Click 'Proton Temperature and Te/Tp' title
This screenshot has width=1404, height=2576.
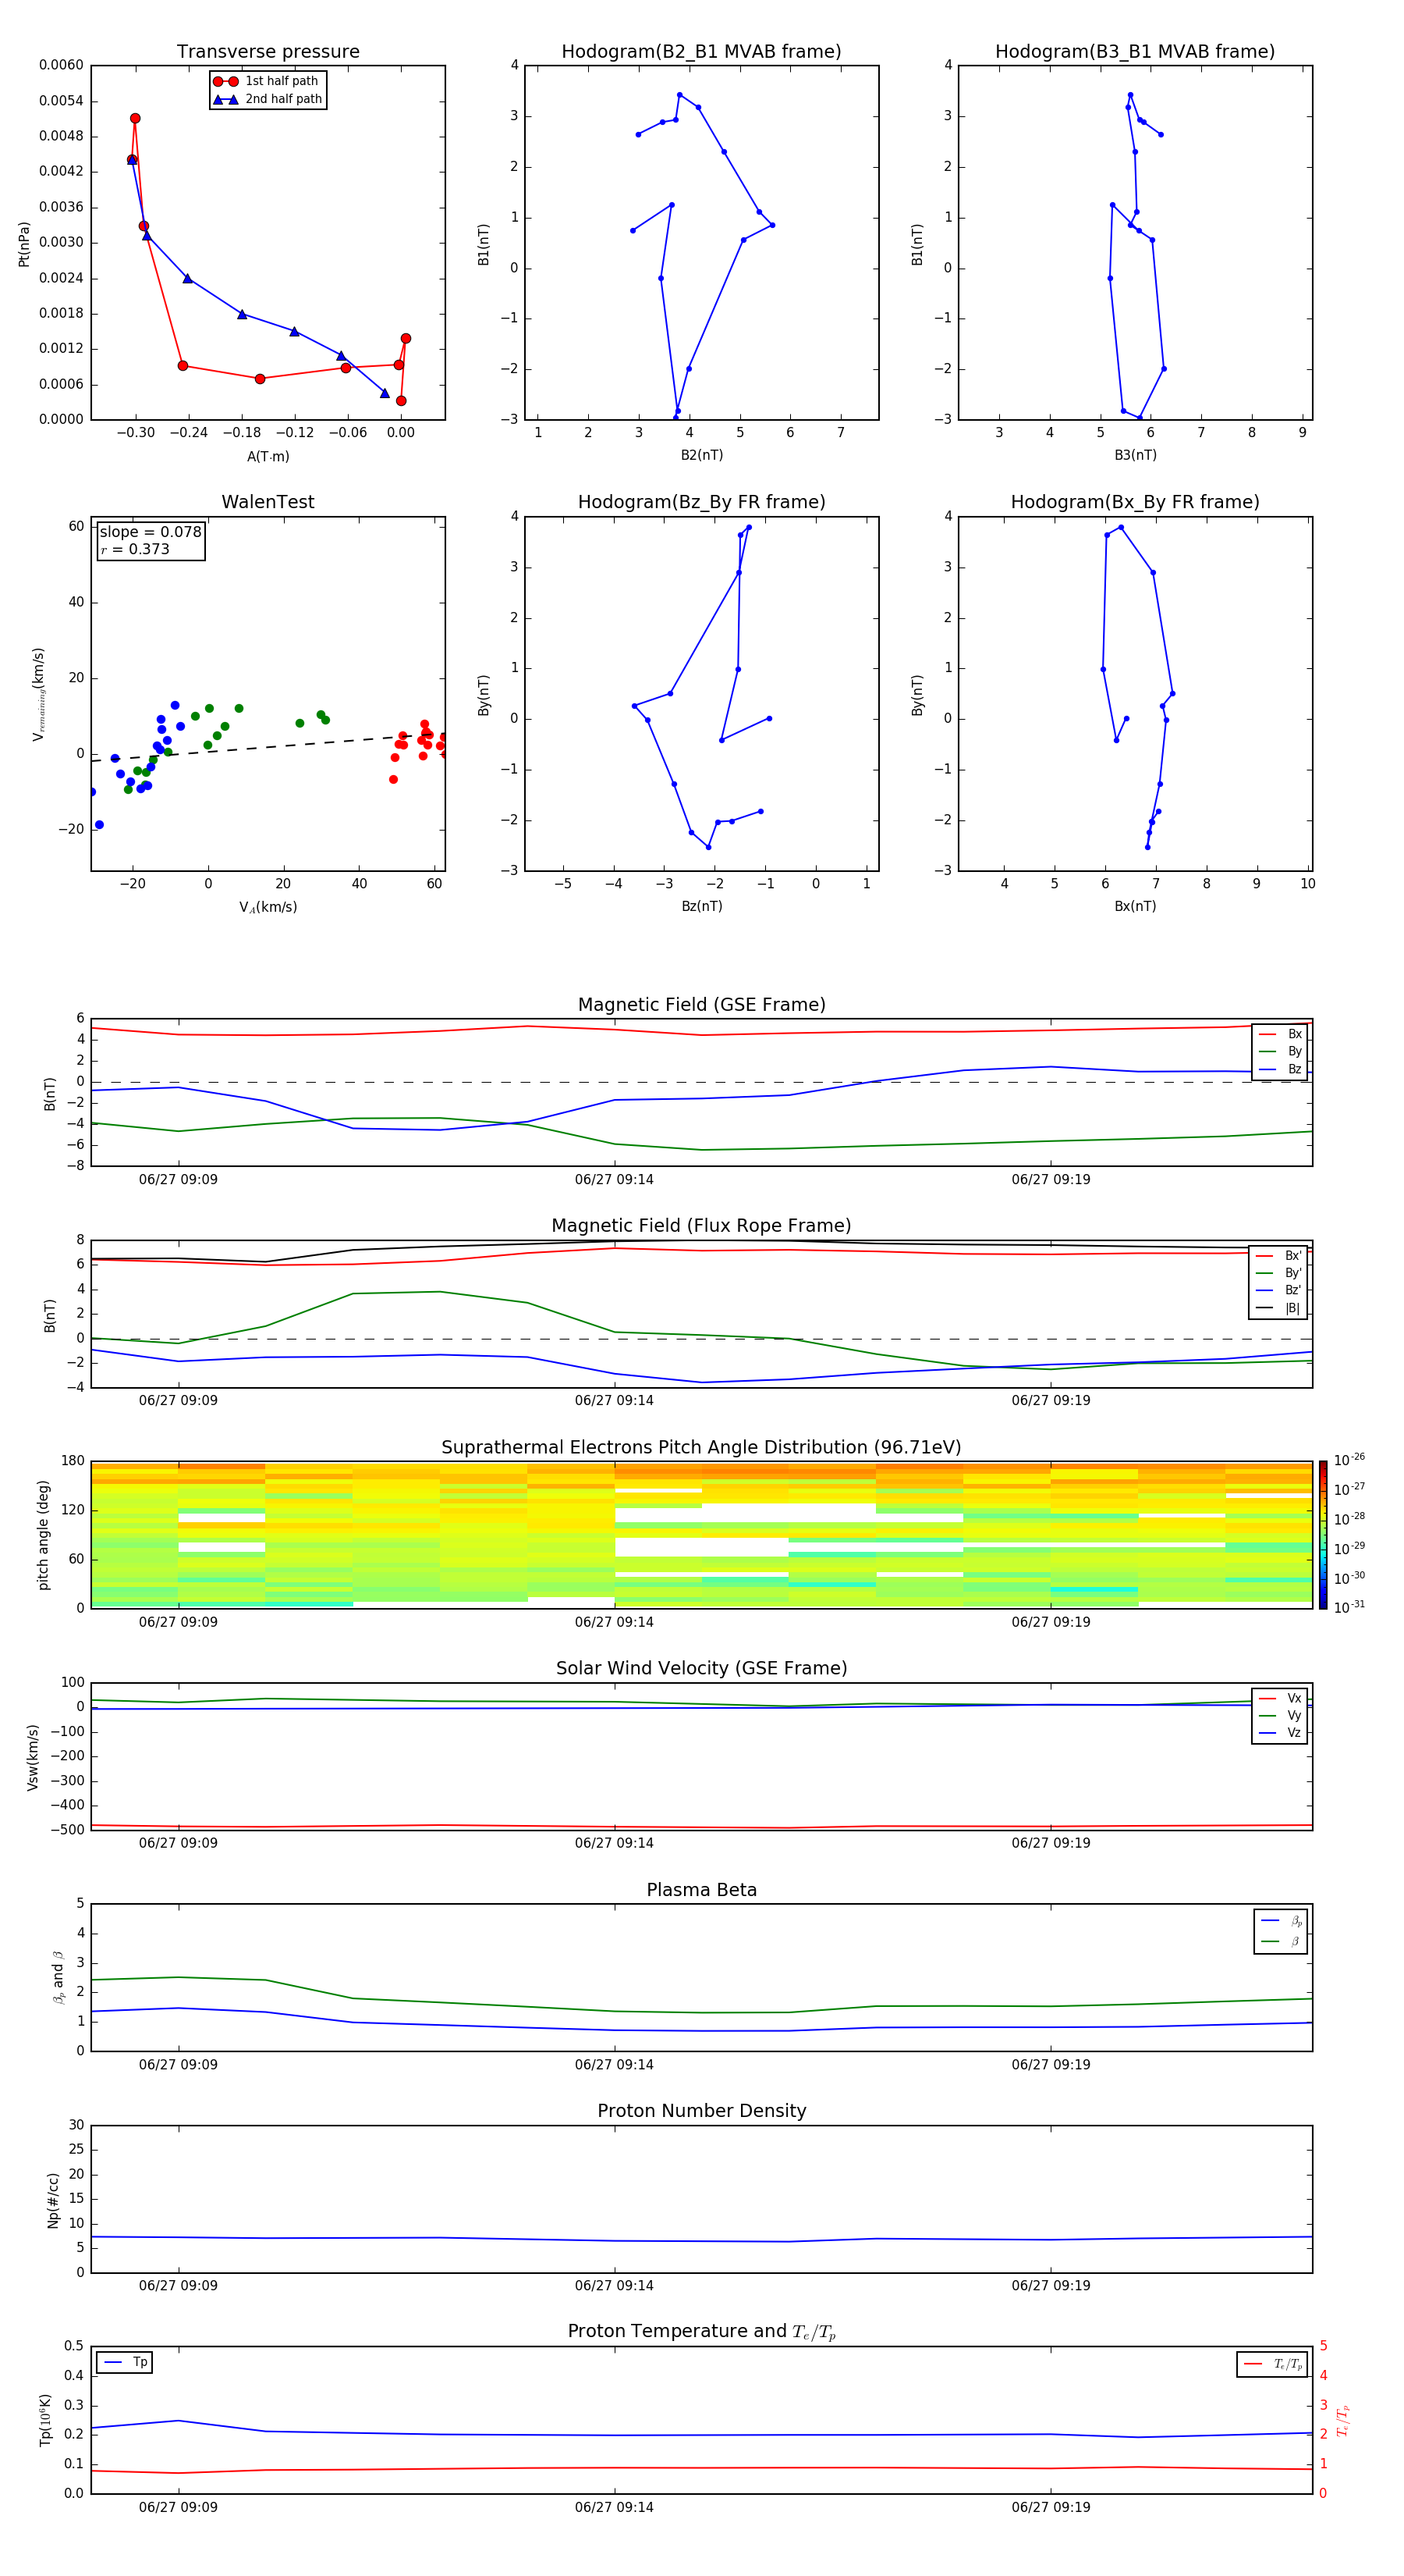tap(701, 2332)
